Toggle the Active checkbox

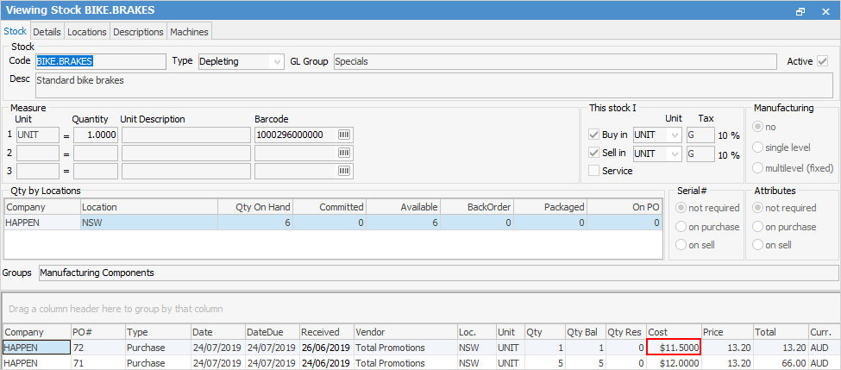[823, 61]
